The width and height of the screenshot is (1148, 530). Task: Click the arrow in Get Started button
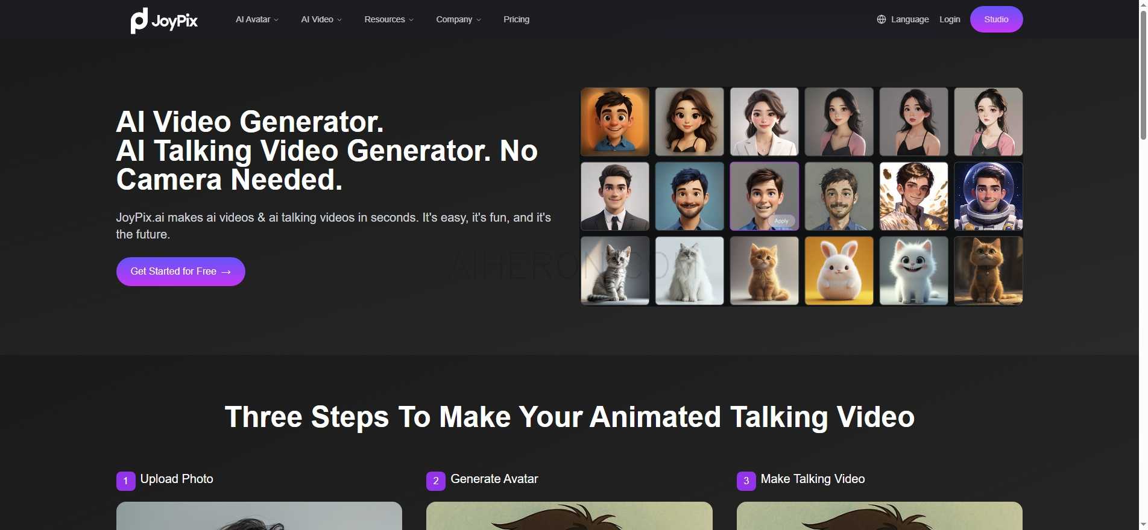226,272
